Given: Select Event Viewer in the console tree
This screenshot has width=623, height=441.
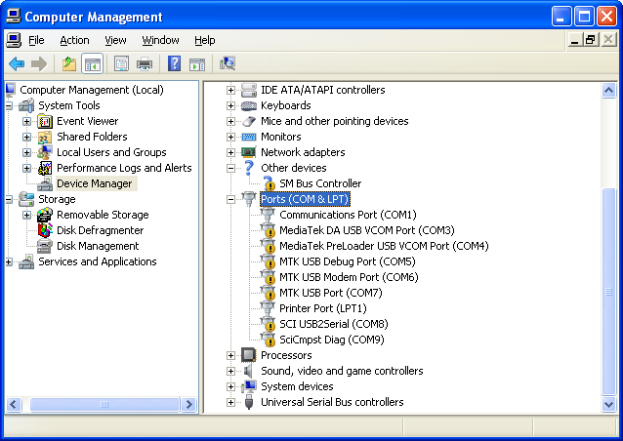Looking at the screenshot, I should point(87,121).
